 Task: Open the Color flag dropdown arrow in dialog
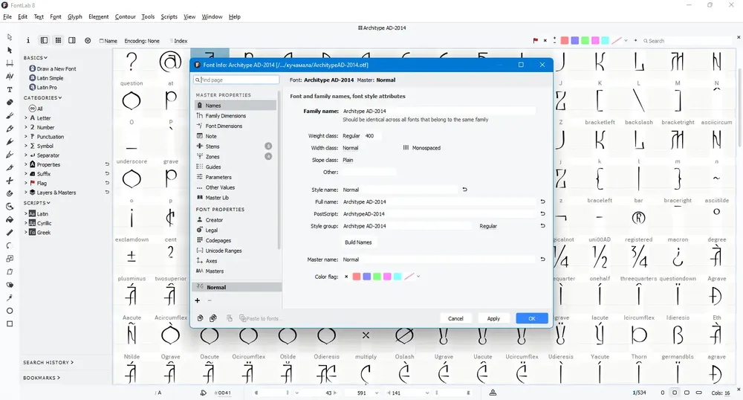(418, 277)
